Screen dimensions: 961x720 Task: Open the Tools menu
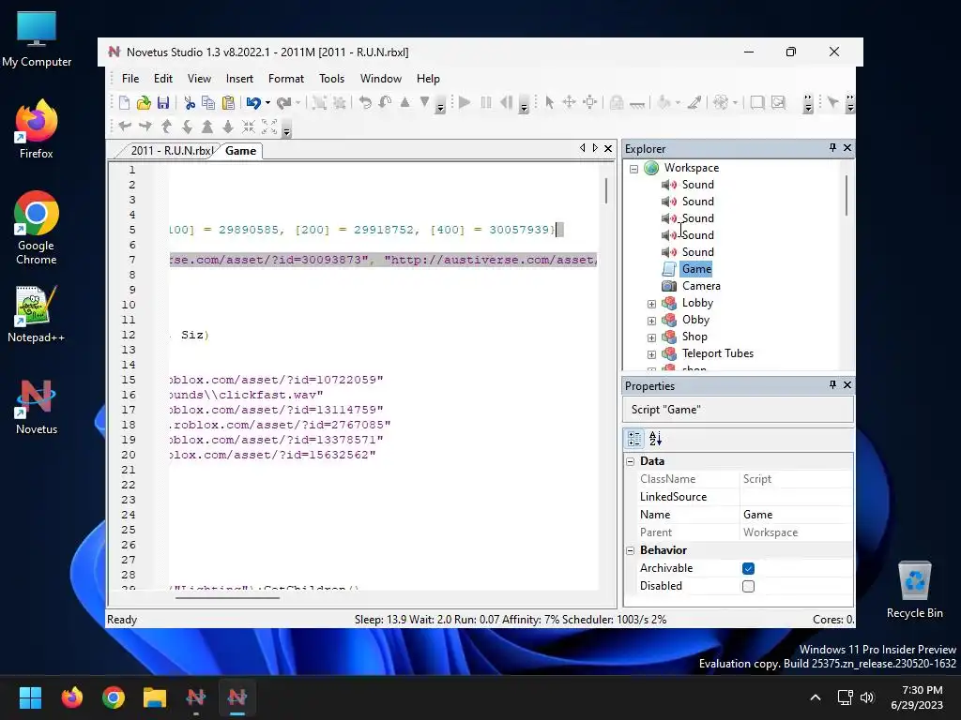click(331, 79)
